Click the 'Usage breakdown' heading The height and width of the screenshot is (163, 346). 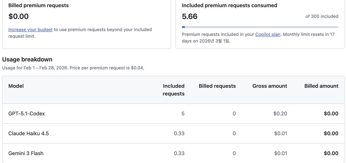pos(27,60)
